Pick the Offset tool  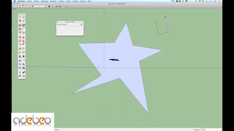[x=23, y=44]
